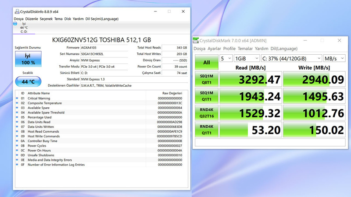Select the Host Write Commands row
Screen dimensions: 351x197
99,136
